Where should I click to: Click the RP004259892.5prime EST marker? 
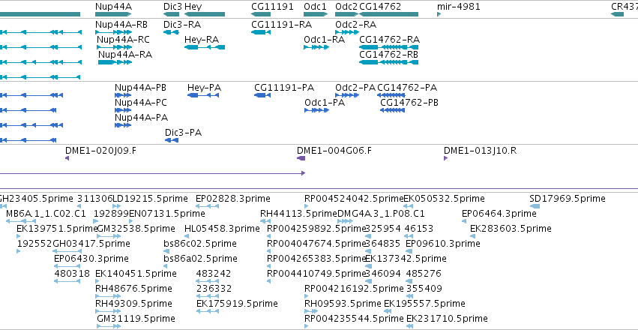pos(269,236)
